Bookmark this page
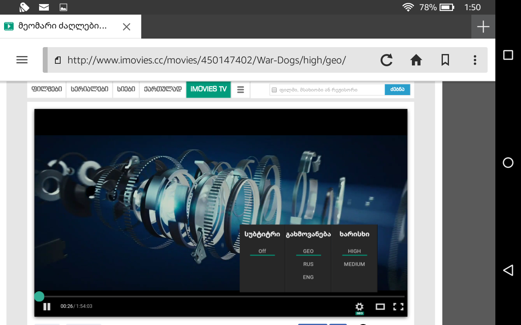This screenshot has width=521, height=325. tap(445, 60)
